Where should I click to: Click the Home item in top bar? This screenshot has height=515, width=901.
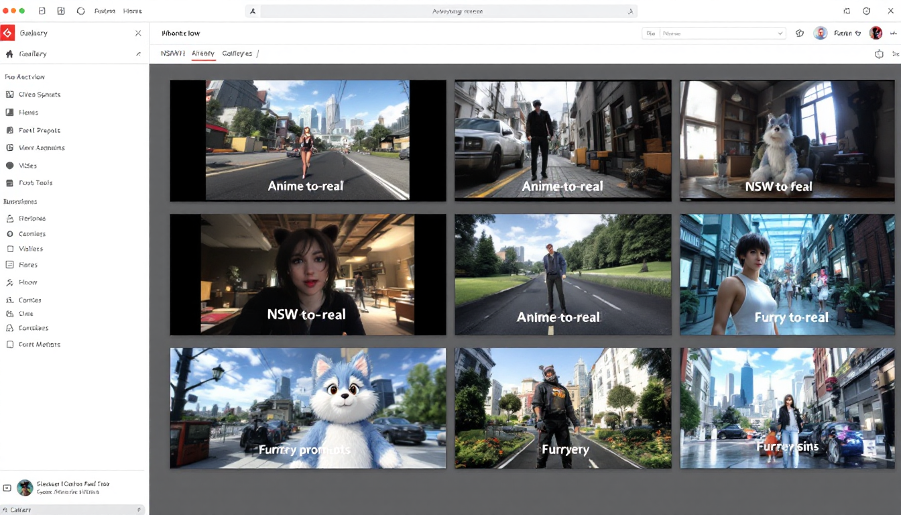pyautogui.click(x=132, y=11)
